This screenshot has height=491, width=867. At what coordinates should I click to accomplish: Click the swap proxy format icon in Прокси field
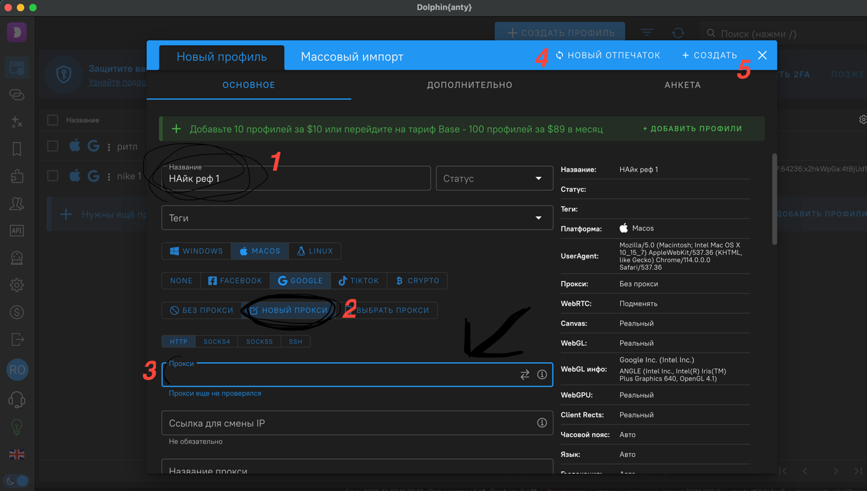(525, 374)
